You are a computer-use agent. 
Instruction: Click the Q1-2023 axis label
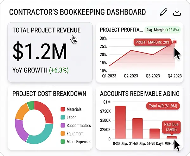(109, 76)
